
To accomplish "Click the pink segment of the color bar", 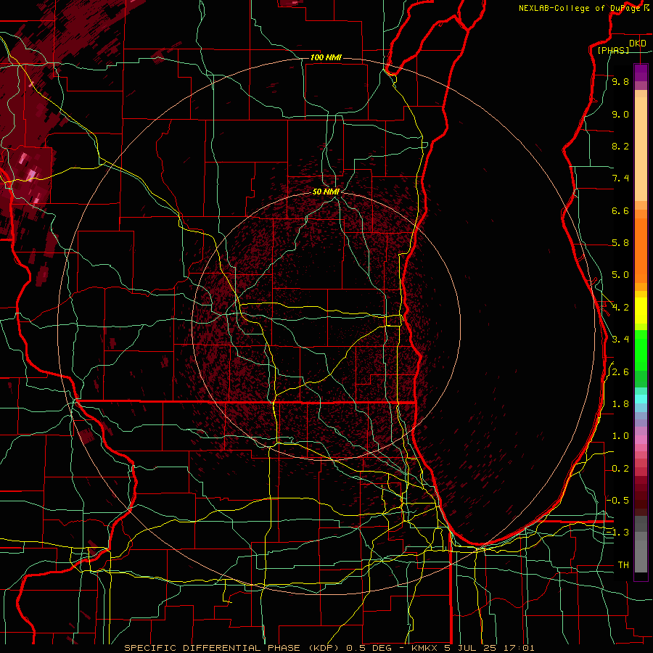I will 641,439.
